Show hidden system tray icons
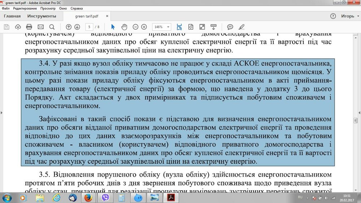The image size is (361, 203). pyautogui.click(x=307, y=198)
